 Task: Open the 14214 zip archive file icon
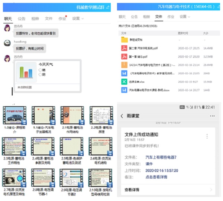124,65
